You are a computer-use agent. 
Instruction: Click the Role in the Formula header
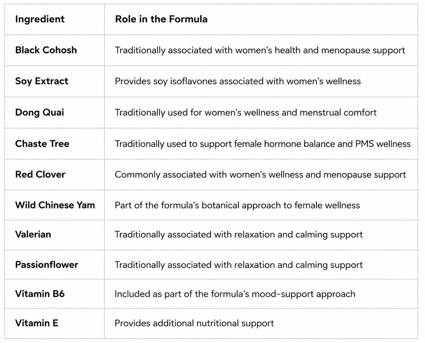tap(161, 19)
